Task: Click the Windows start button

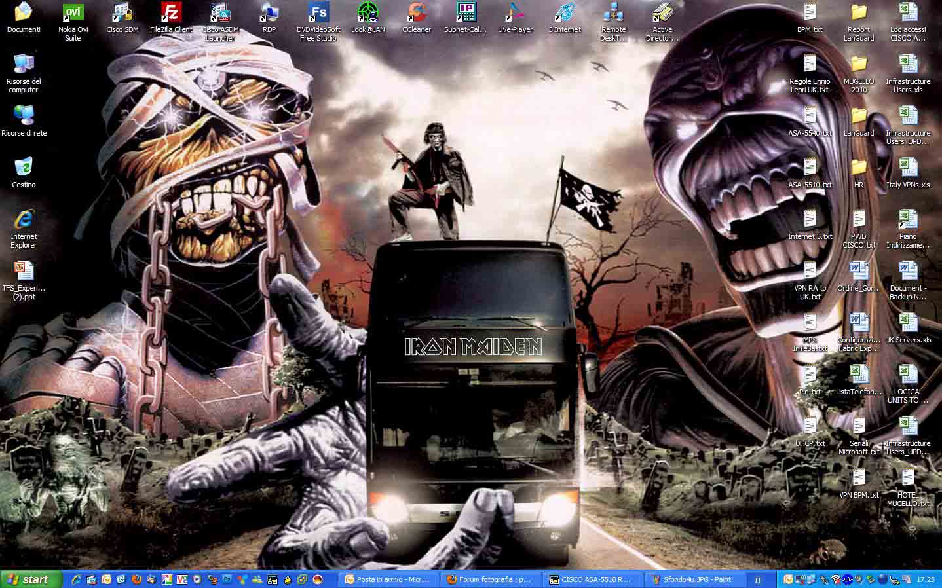Action: coord(31,579)
